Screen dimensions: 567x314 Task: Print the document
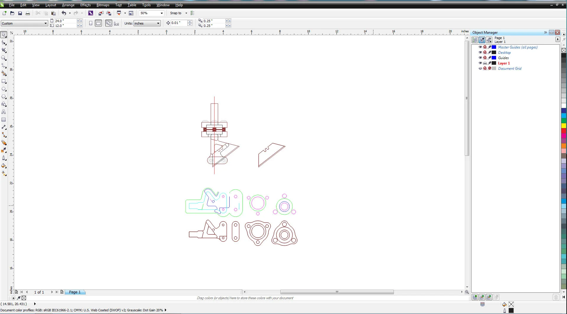(x=28, y=13)
